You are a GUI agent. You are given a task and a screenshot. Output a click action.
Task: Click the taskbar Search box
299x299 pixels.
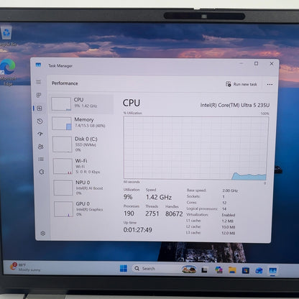(155, 269)
